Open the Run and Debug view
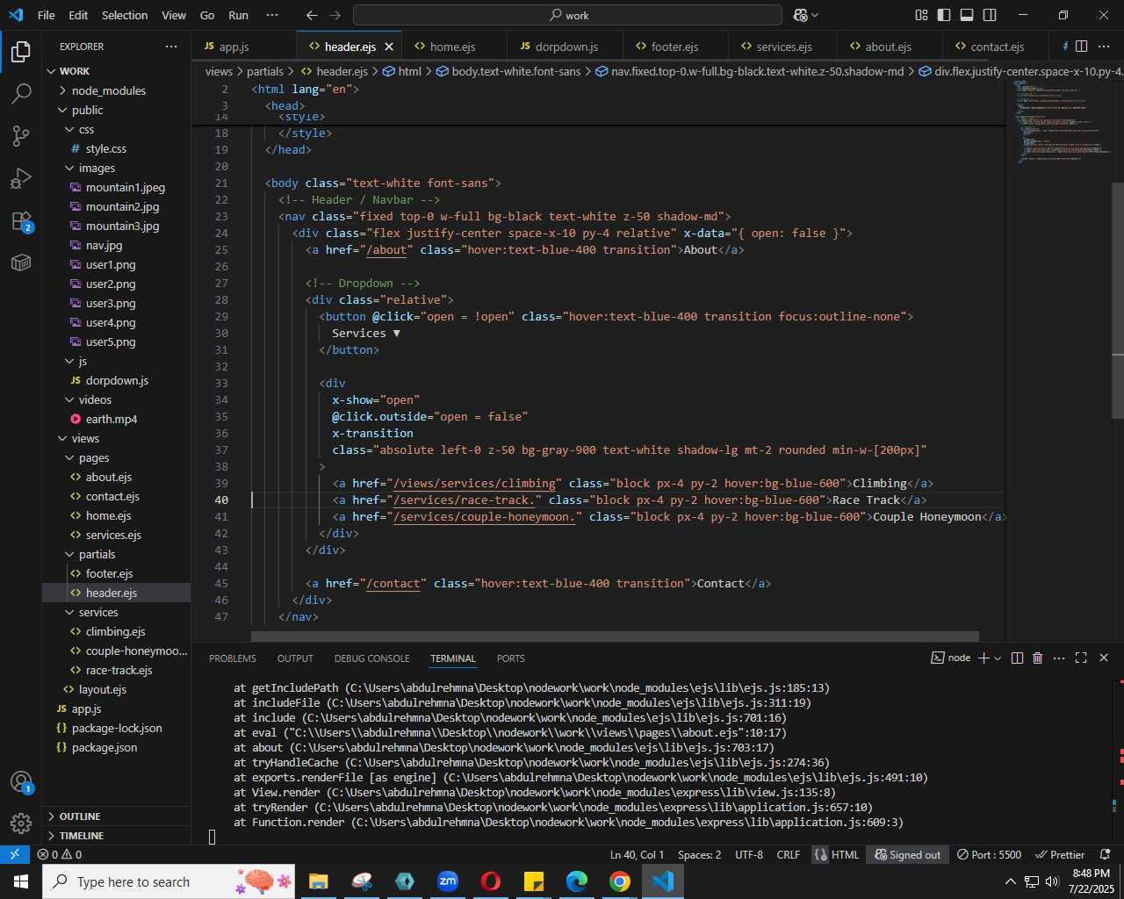The image size is (1124, 899). [21, 178]
